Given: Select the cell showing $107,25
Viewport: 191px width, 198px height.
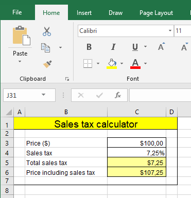Looking at the screenshot, I should [x=137, y=172].
